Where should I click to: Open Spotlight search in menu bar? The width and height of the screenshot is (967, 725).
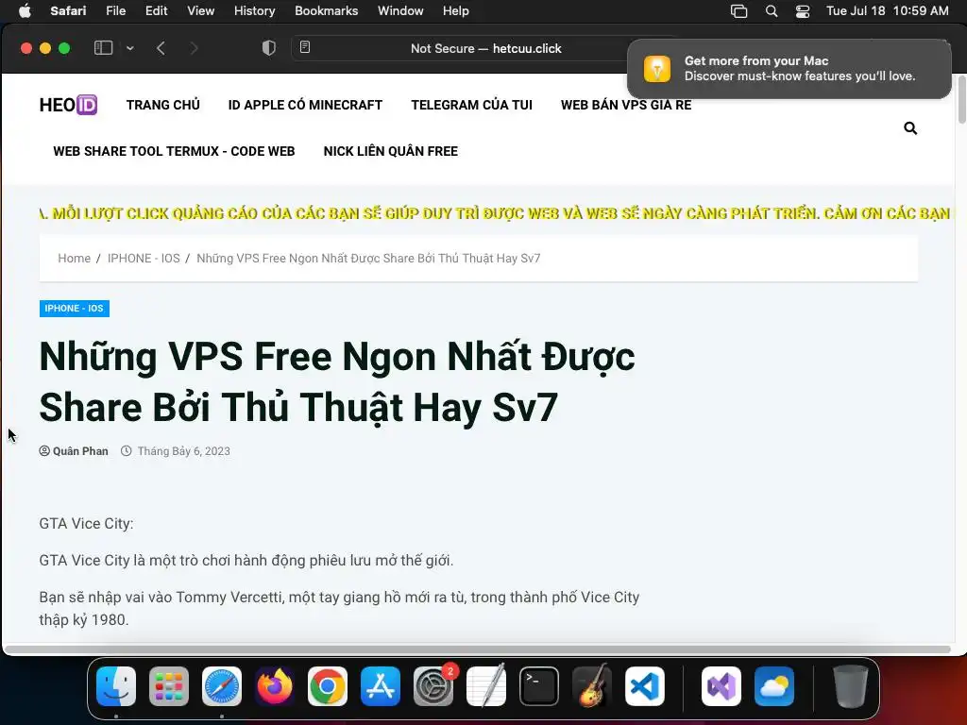point(771,11)
